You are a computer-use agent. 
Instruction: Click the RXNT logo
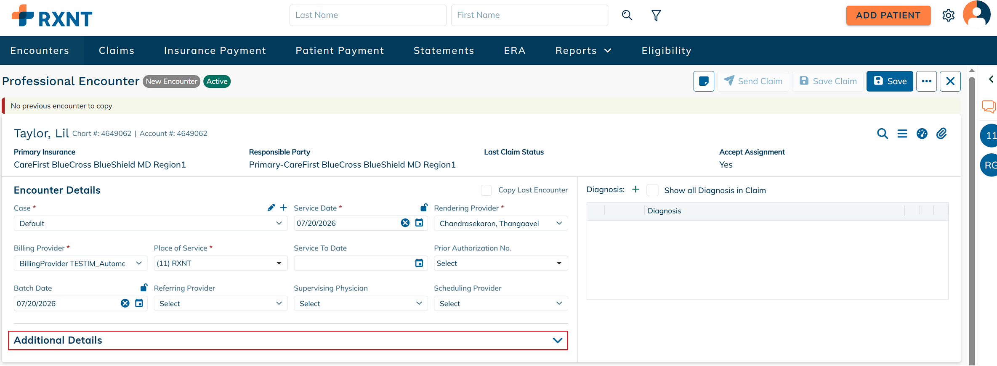(x=52, y=16)
